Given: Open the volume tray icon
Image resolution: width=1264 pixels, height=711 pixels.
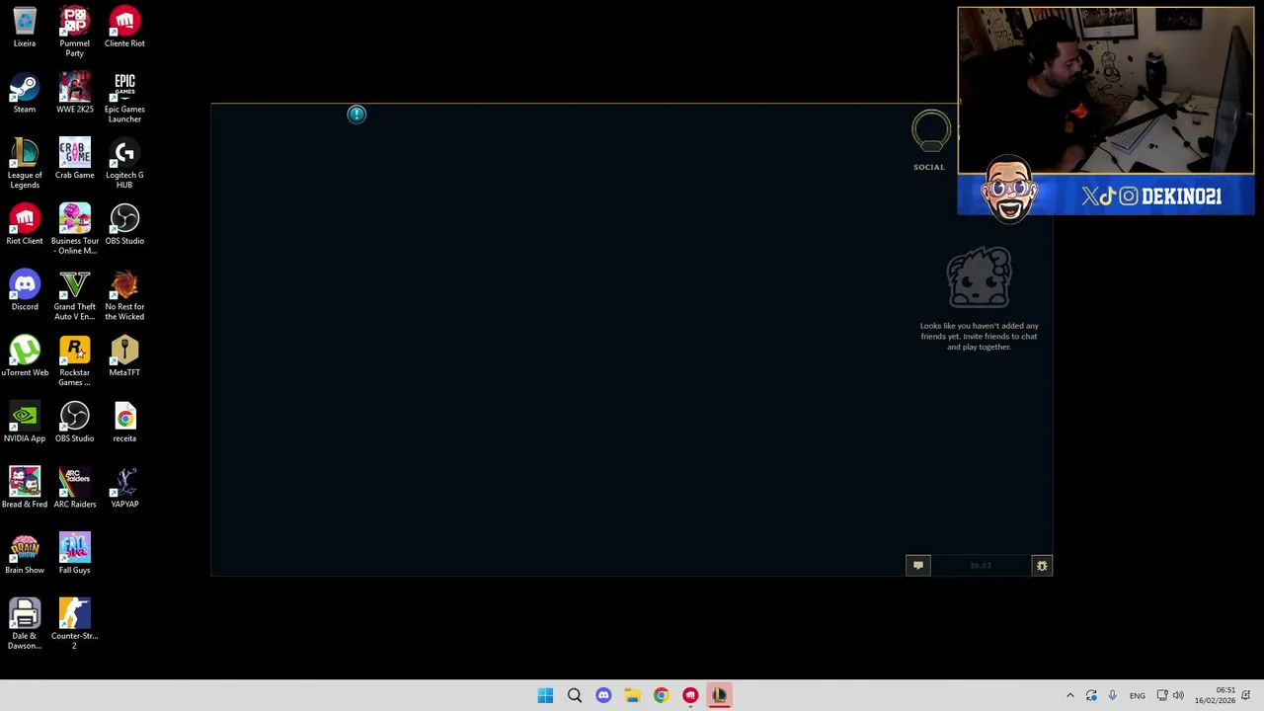Looking at the screenshot, I should click(1178, 695).
